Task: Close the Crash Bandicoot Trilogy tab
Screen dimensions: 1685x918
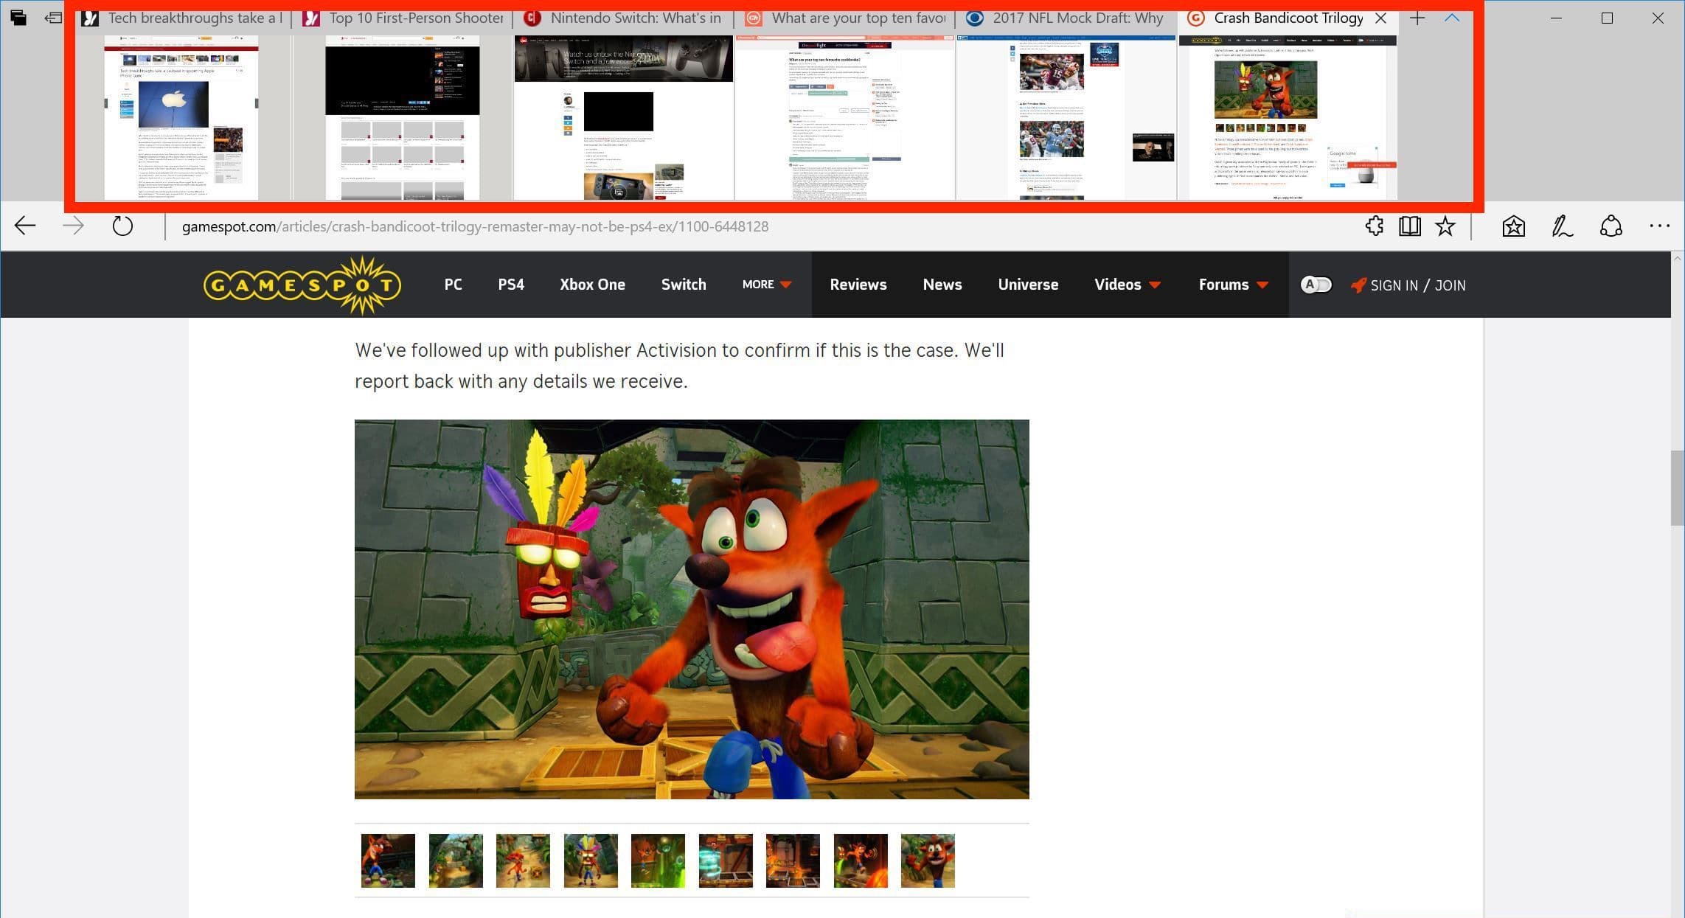Action: point(1380,18)
